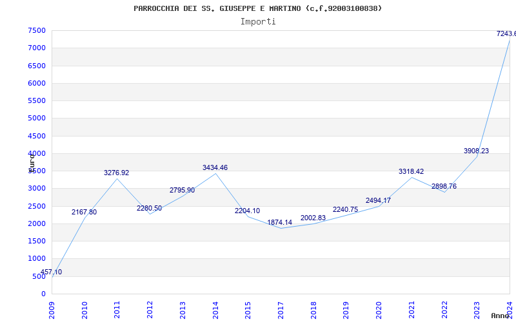Select x-axis year 2018
The image size is (516, 322).
[x=313, y=310]
